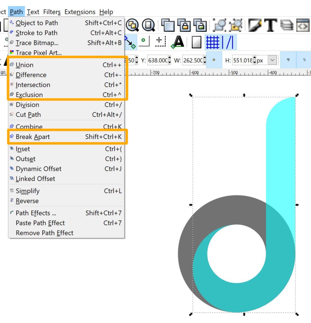Toggle snap nodes and paths button
The width and height of the screenshot is (311, 323).
pyautogui.click(x=130, y=42)
